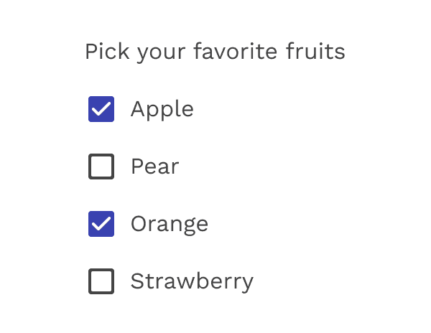Toggle the blue filled box beside Apple
The height and width of the screenshot is (333, 431).
(x=101, y=109)
